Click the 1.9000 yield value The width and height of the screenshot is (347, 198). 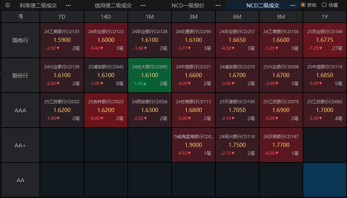pyautogui.click(x=193, y=145)
